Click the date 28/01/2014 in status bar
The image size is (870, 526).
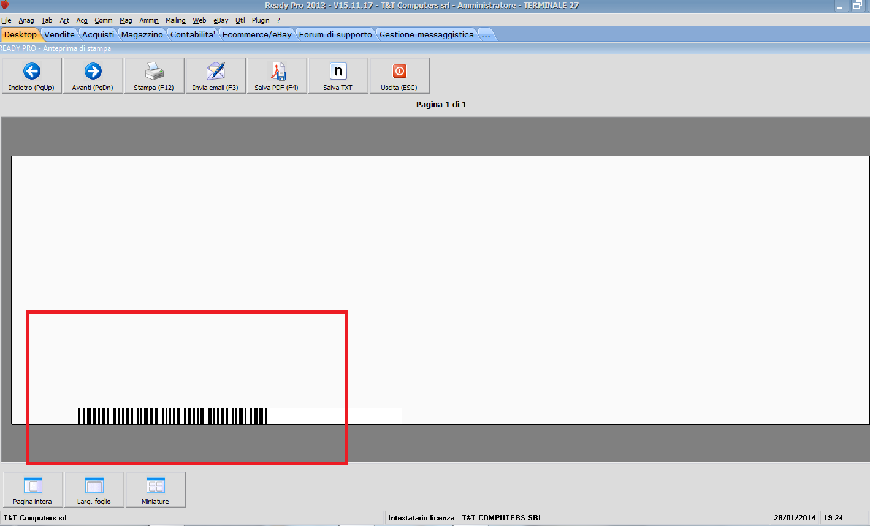pyautogui.click(x=795, y=518)
